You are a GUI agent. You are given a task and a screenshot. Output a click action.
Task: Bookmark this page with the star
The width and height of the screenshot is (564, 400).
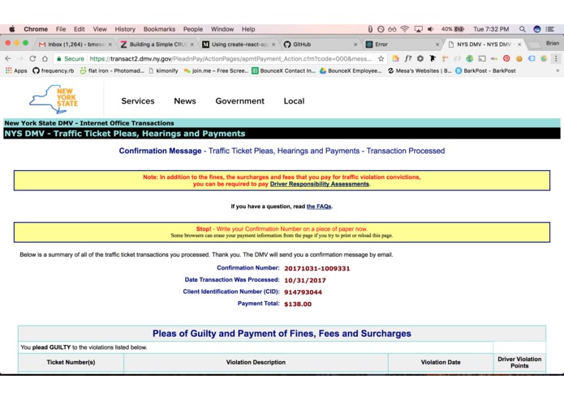pyautogui.click(x=381, y=58)
